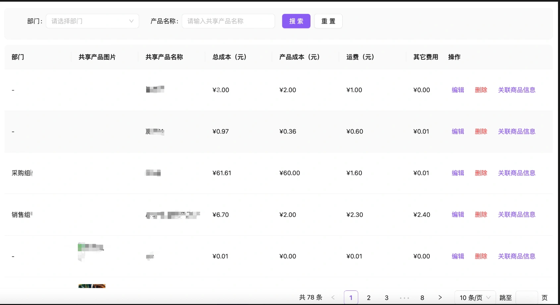560x305 pixels.
Task: Delete the row with freight ¥1.00
Action: click(481, 90)
